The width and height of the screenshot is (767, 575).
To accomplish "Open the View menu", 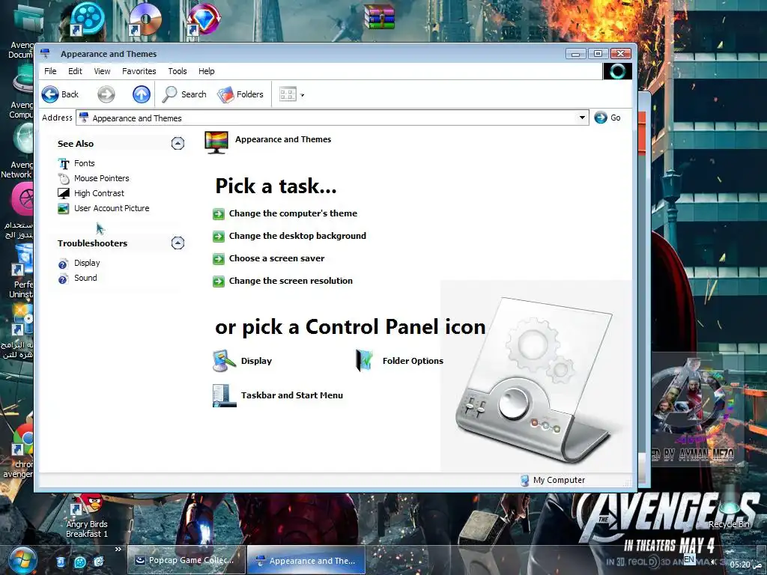I will click(x=102, y=71).
